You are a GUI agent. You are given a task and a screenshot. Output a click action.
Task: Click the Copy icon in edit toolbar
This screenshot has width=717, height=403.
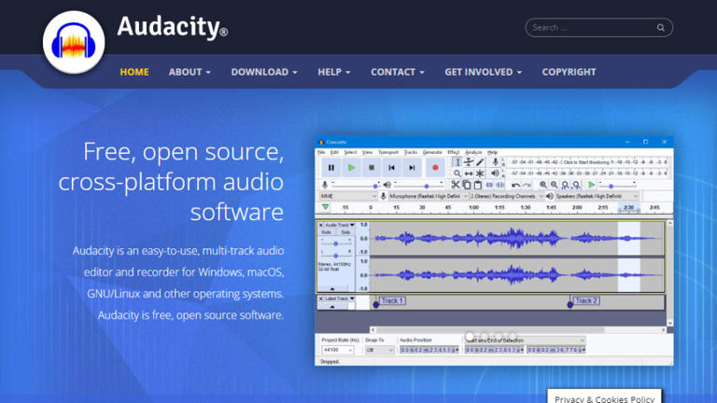pyautogui.click(x=467, y=185)
